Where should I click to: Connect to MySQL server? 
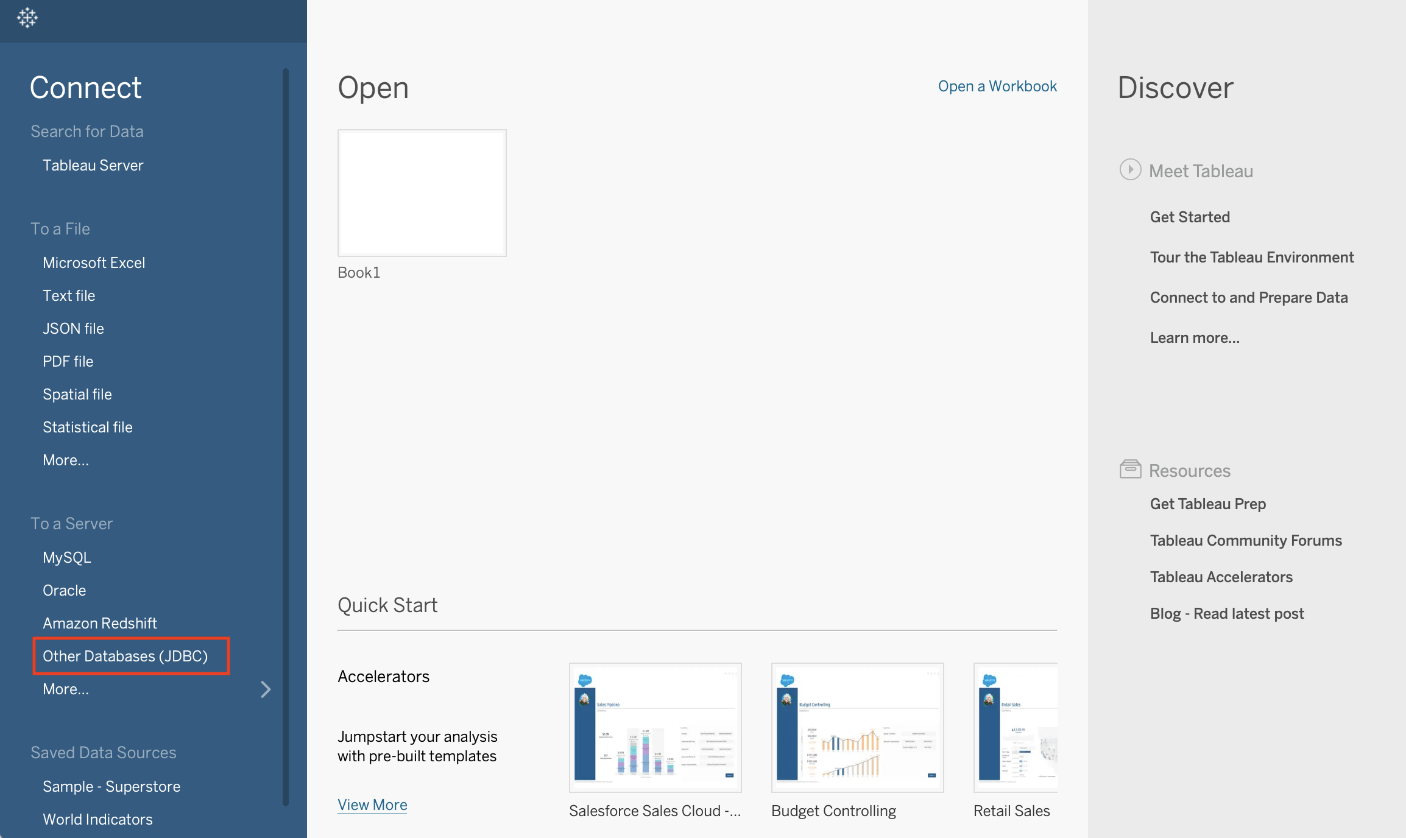pos(66,557)
